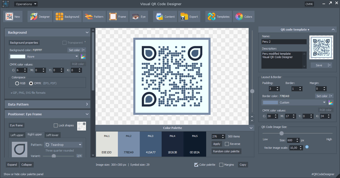
Task: Select the PAL3 color swatch
Action: (x=151, y=144)
